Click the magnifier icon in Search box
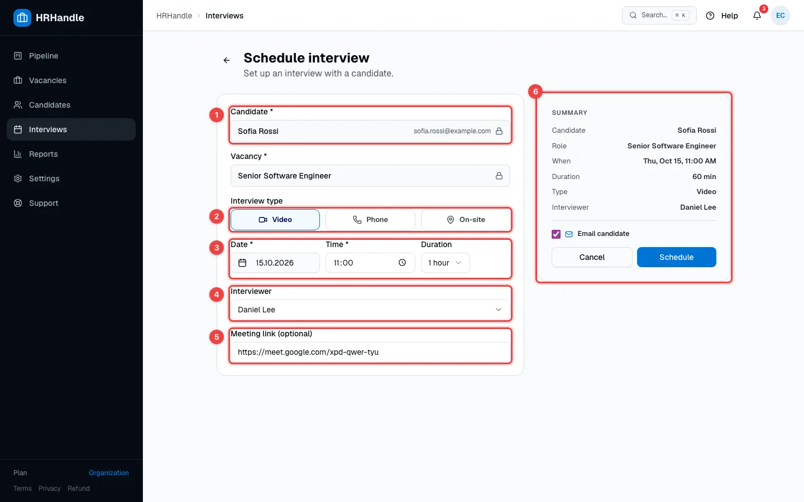This screenshot has height=502, width=804. 633,16
